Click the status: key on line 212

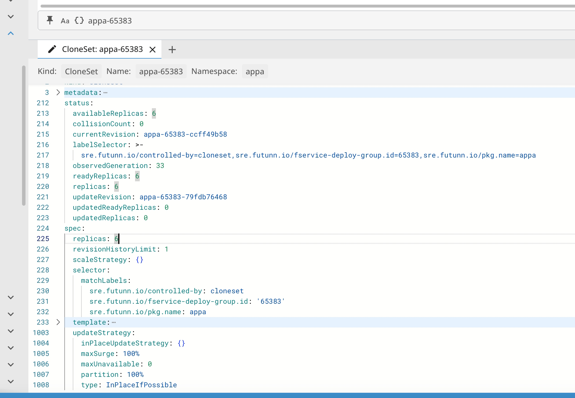pos(79,103)
